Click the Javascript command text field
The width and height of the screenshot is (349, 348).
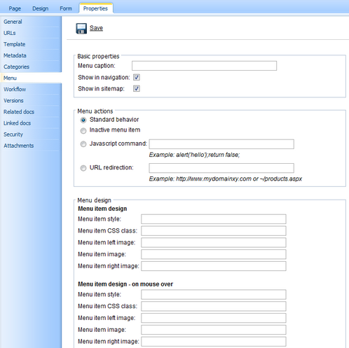pyautogui.click(x=221, y=144)
